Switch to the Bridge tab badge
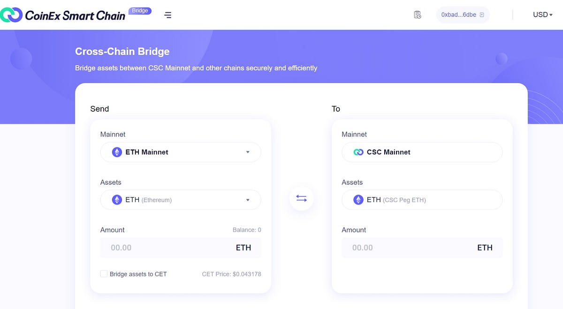 click(x=140, y=10)
